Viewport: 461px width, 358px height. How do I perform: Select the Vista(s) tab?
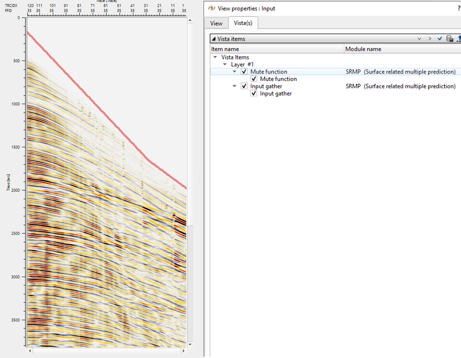(x=243, y=23)
